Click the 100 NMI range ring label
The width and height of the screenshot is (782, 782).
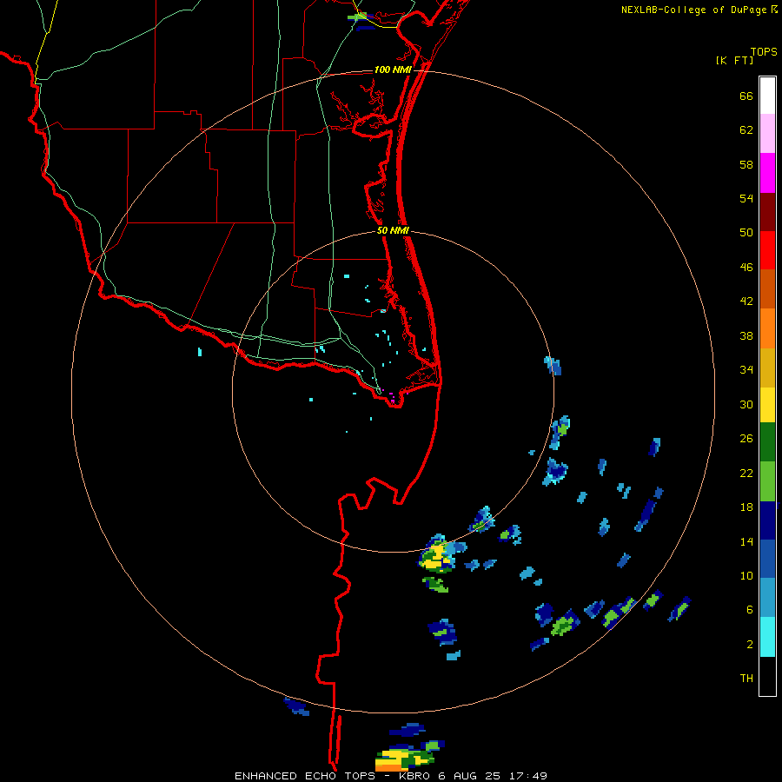tap(393, 70)
